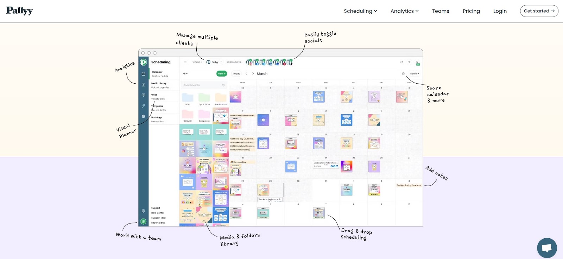This screenshot has height=259, width=563.
Task: Click the Get started button
Action: [539, 11]
